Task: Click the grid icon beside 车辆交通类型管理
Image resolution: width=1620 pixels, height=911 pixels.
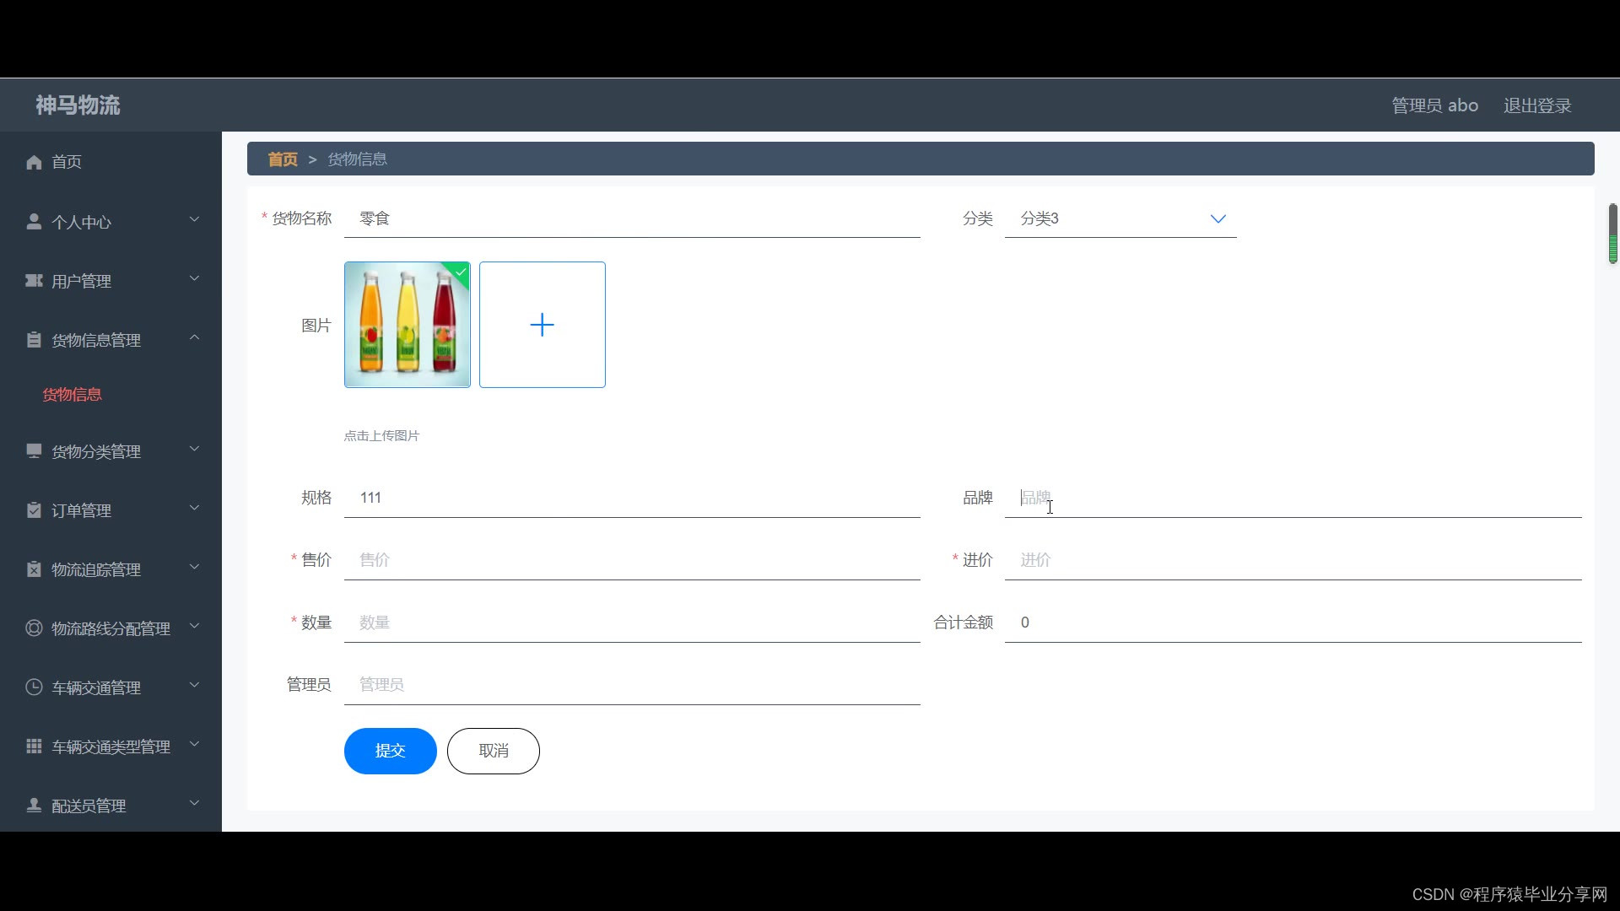Action: [x=34, y=747]
